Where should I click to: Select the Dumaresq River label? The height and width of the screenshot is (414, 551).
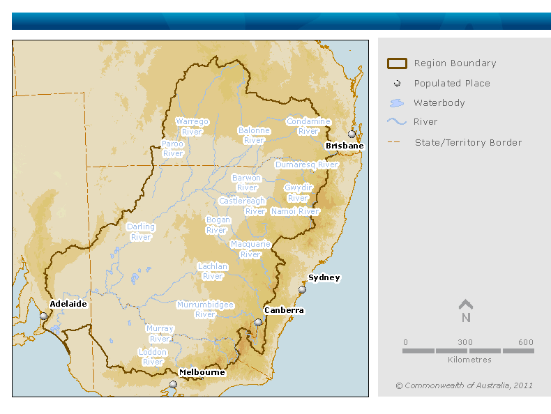pos(306,164)
